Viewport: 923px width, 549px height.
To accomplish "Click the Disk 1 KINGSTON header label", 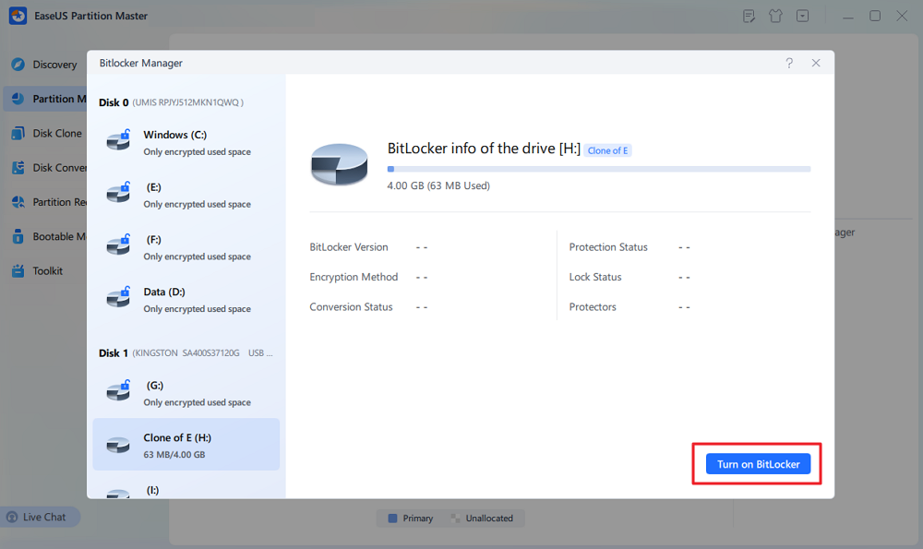I will [x=186, y=353].
